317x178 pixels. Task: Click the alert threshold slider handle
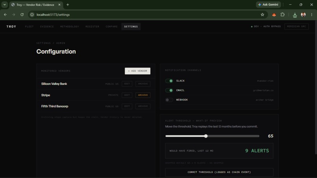tap(206, 136)
